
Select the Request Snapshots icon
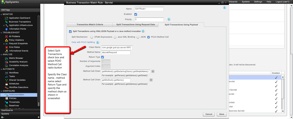pyautogui.click(x=6, y=44)
